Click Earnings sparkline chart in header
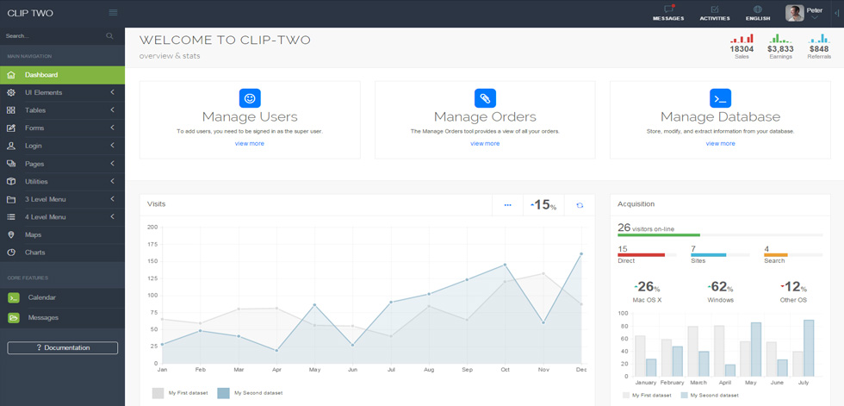844x406 pixels. (780, 39)
